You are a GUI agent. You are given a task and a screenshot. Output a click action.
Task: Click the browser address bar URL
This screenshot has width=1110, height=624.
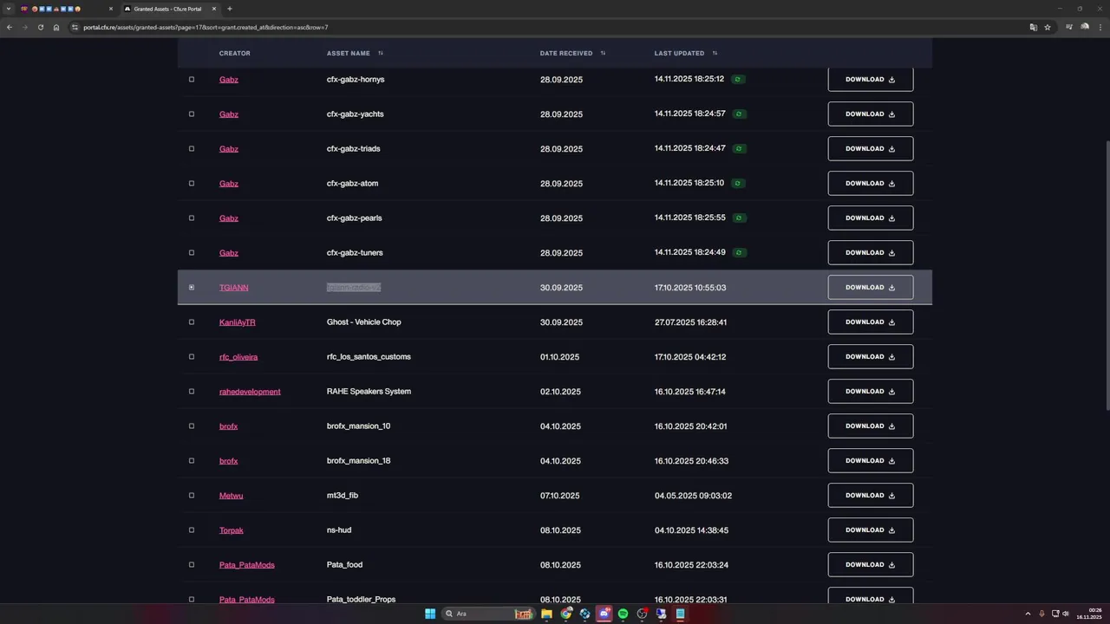206,27
